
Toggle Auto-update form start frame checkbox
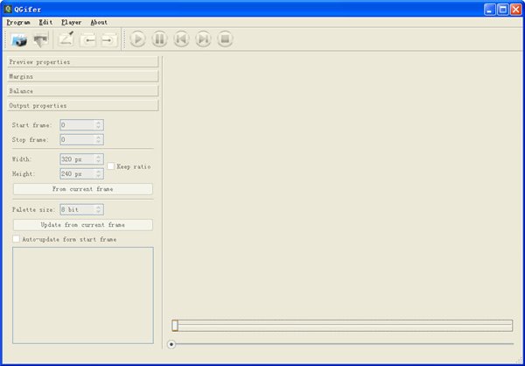point(17,239)
